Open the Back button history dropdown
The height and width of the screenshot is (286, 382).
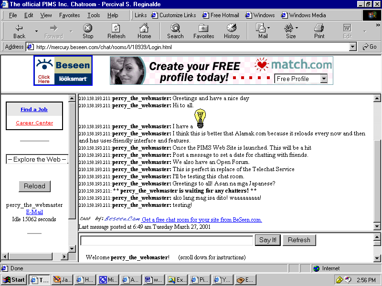pos(36,31)
